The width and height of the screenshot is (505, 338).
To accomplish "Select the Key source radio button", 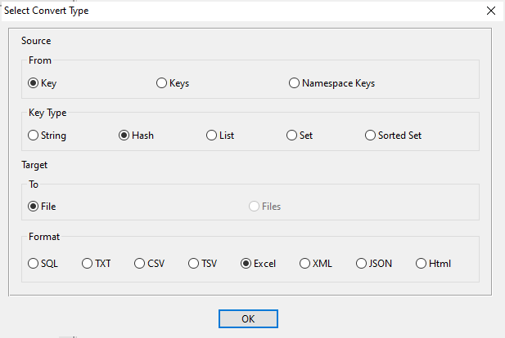I will coord(34,83).
